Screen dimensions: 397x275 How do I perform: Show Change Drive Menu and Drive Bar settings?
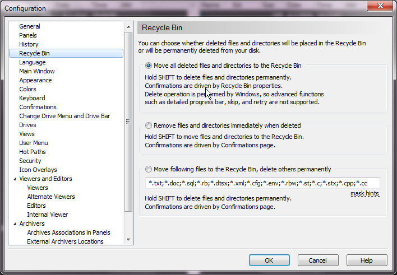64,116
